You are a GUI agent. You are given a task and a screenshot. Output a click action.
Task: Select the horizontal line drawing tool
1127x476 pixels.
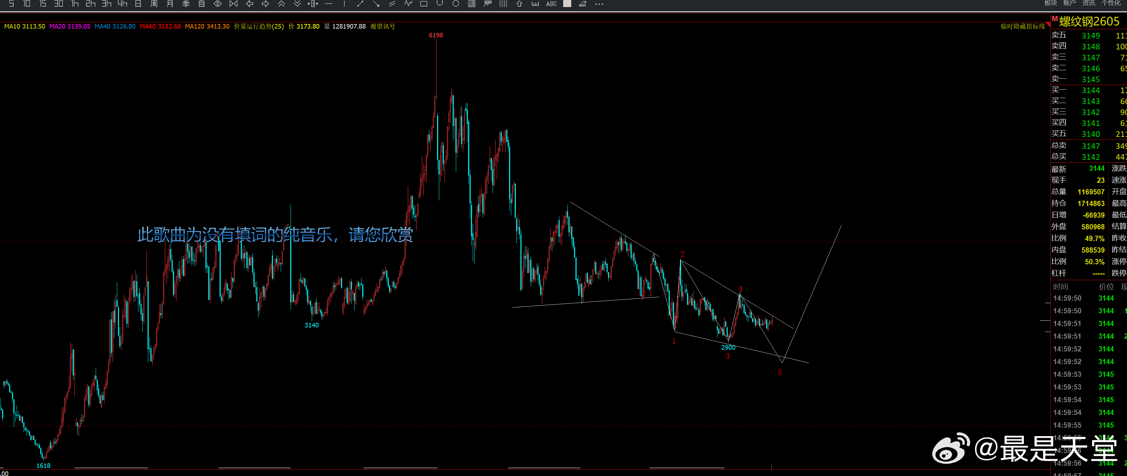(329, 4)
